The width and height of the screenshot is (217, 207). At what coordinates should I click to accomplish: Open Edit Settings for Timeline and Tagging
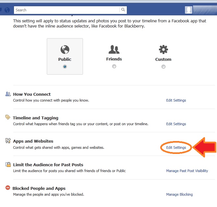click(x=176, y=124)
